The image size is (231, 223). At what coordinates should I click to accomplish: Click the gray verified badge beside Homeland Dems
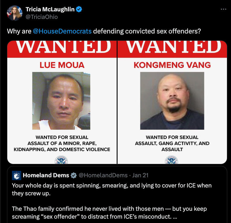click(73, 175)
